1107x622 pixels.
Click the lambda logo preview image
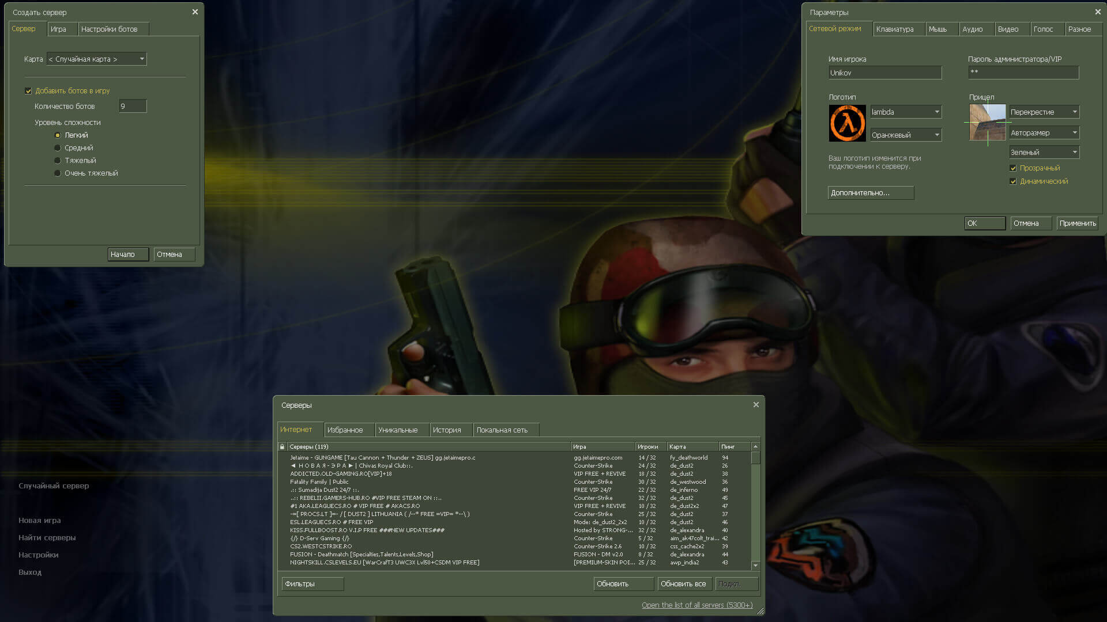[847, 123]
